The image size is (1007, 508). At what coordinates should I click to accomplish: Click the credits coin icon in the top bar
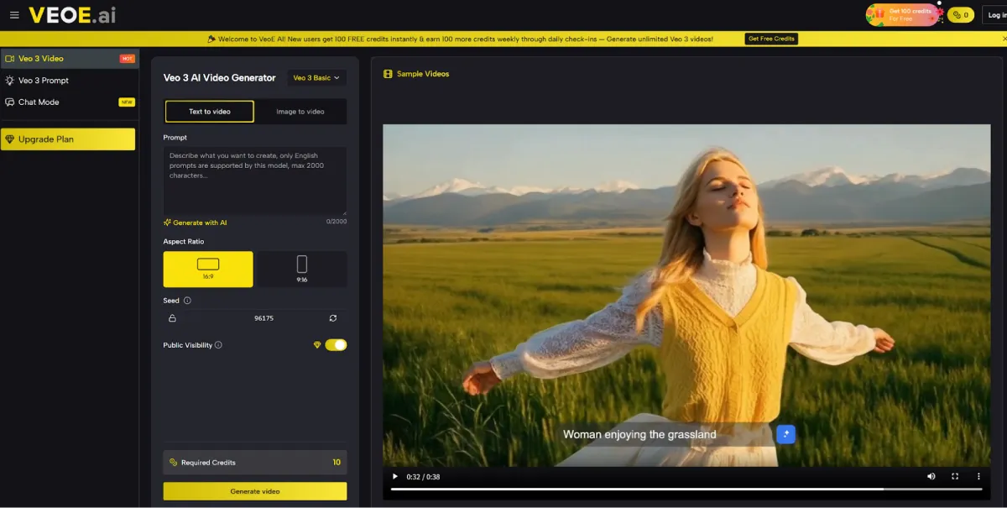(x=957, y=14)
